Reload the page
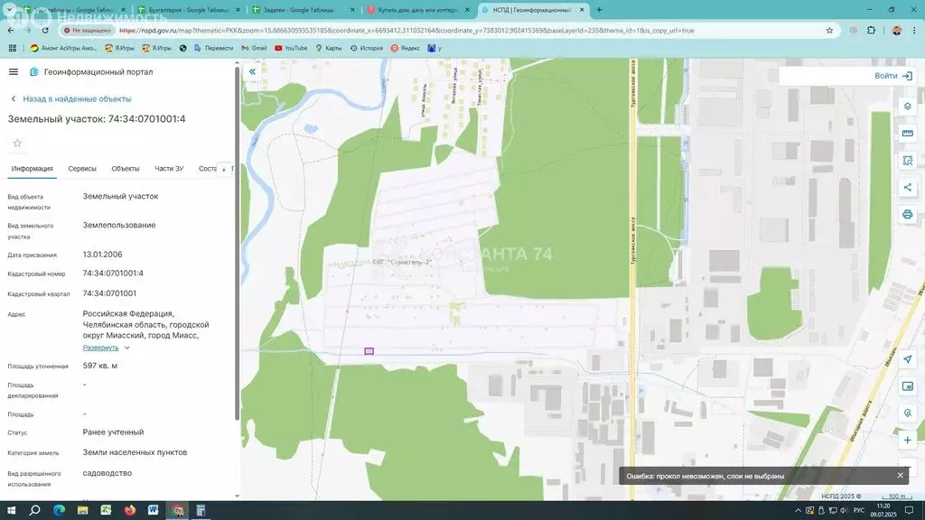This screenshot has height=520, width=925. click(45, 31)
